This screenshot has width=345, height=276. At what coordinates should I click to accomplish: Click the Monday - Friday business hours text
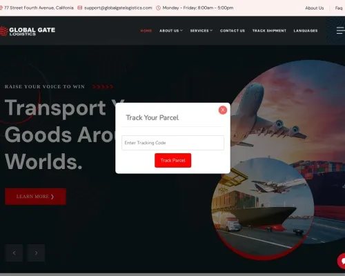198,8
